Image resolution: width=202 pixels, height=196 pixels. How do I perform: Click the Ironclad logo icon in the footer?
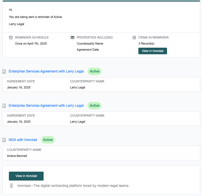click(x=11, y=186)
